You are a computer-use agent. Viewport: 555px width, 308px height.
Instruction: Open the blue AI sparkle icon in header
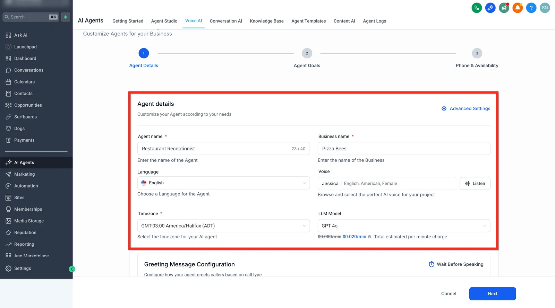tap(490, 8)
